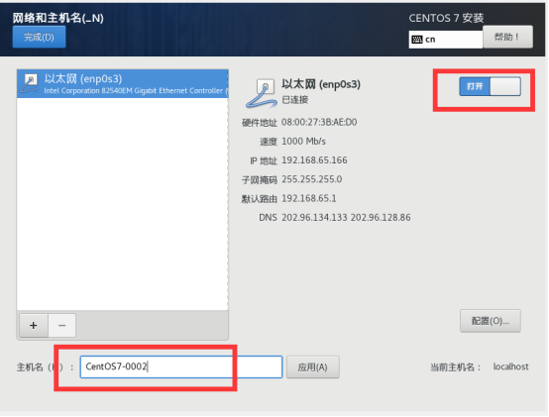Click the minus button to remove device
The width and height of the screenshot is (549, 417).
[62, 325]
